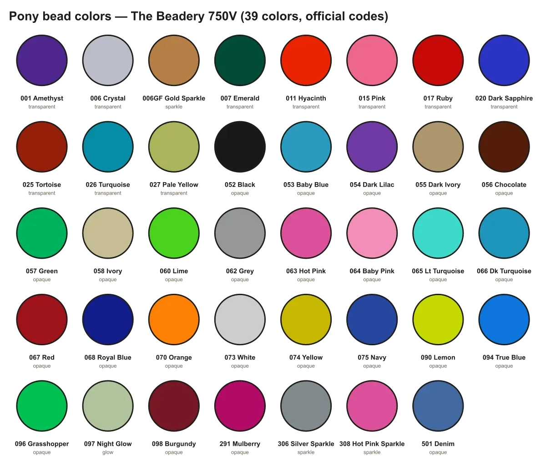
Task: Click the '027 Pale Yellow' label text
Action: click(174, 185)
